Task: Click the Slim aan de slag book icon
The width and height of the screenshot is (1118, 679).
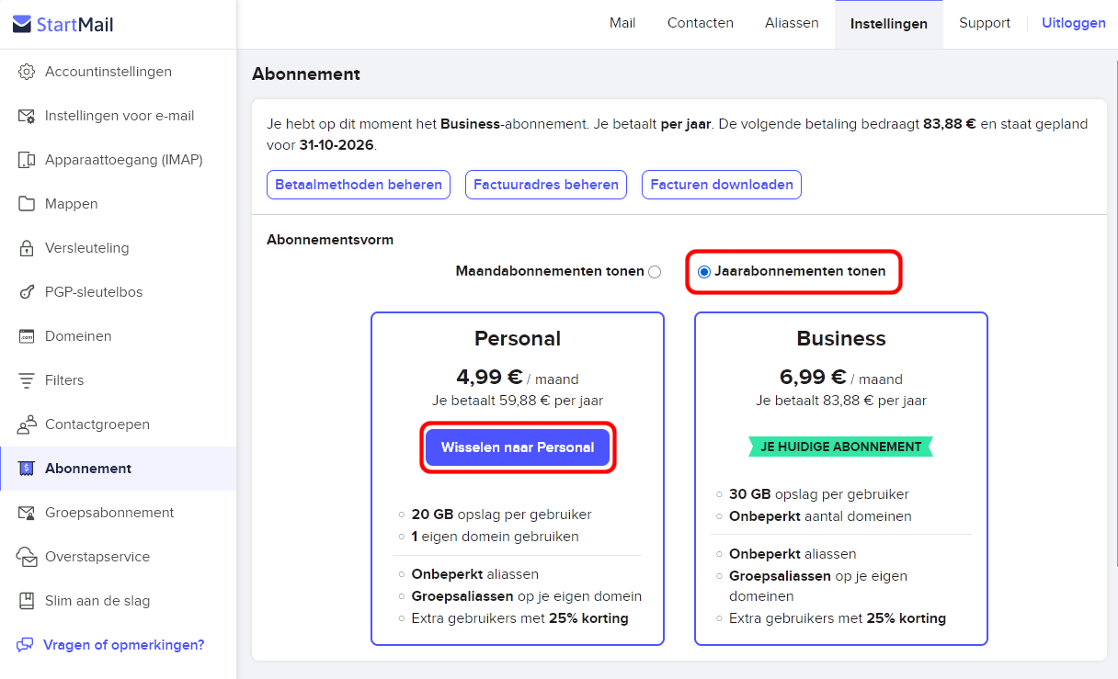Action: pyautogui.click(x=27, y=601)
